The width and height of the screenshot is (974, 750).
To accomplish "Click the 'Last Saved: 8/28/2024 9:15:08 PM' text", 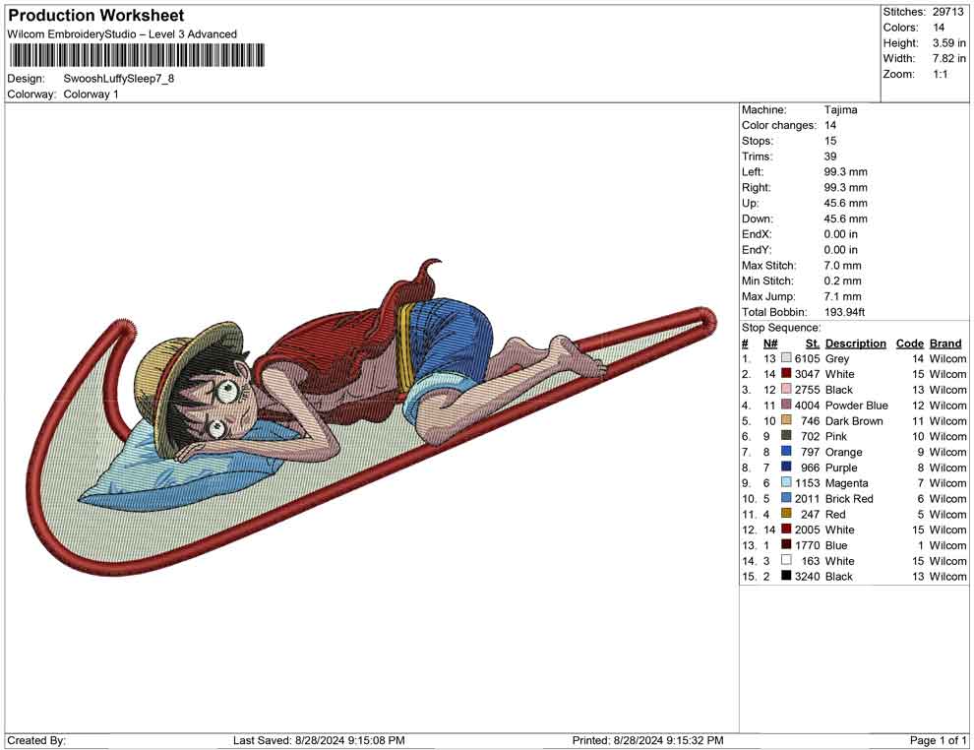I will pyautogui.click(x=319, y=740).
